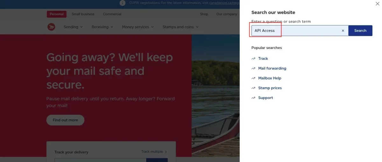
Task: Open the Stamps and coins dropdown
Action: tap(180, 27)
